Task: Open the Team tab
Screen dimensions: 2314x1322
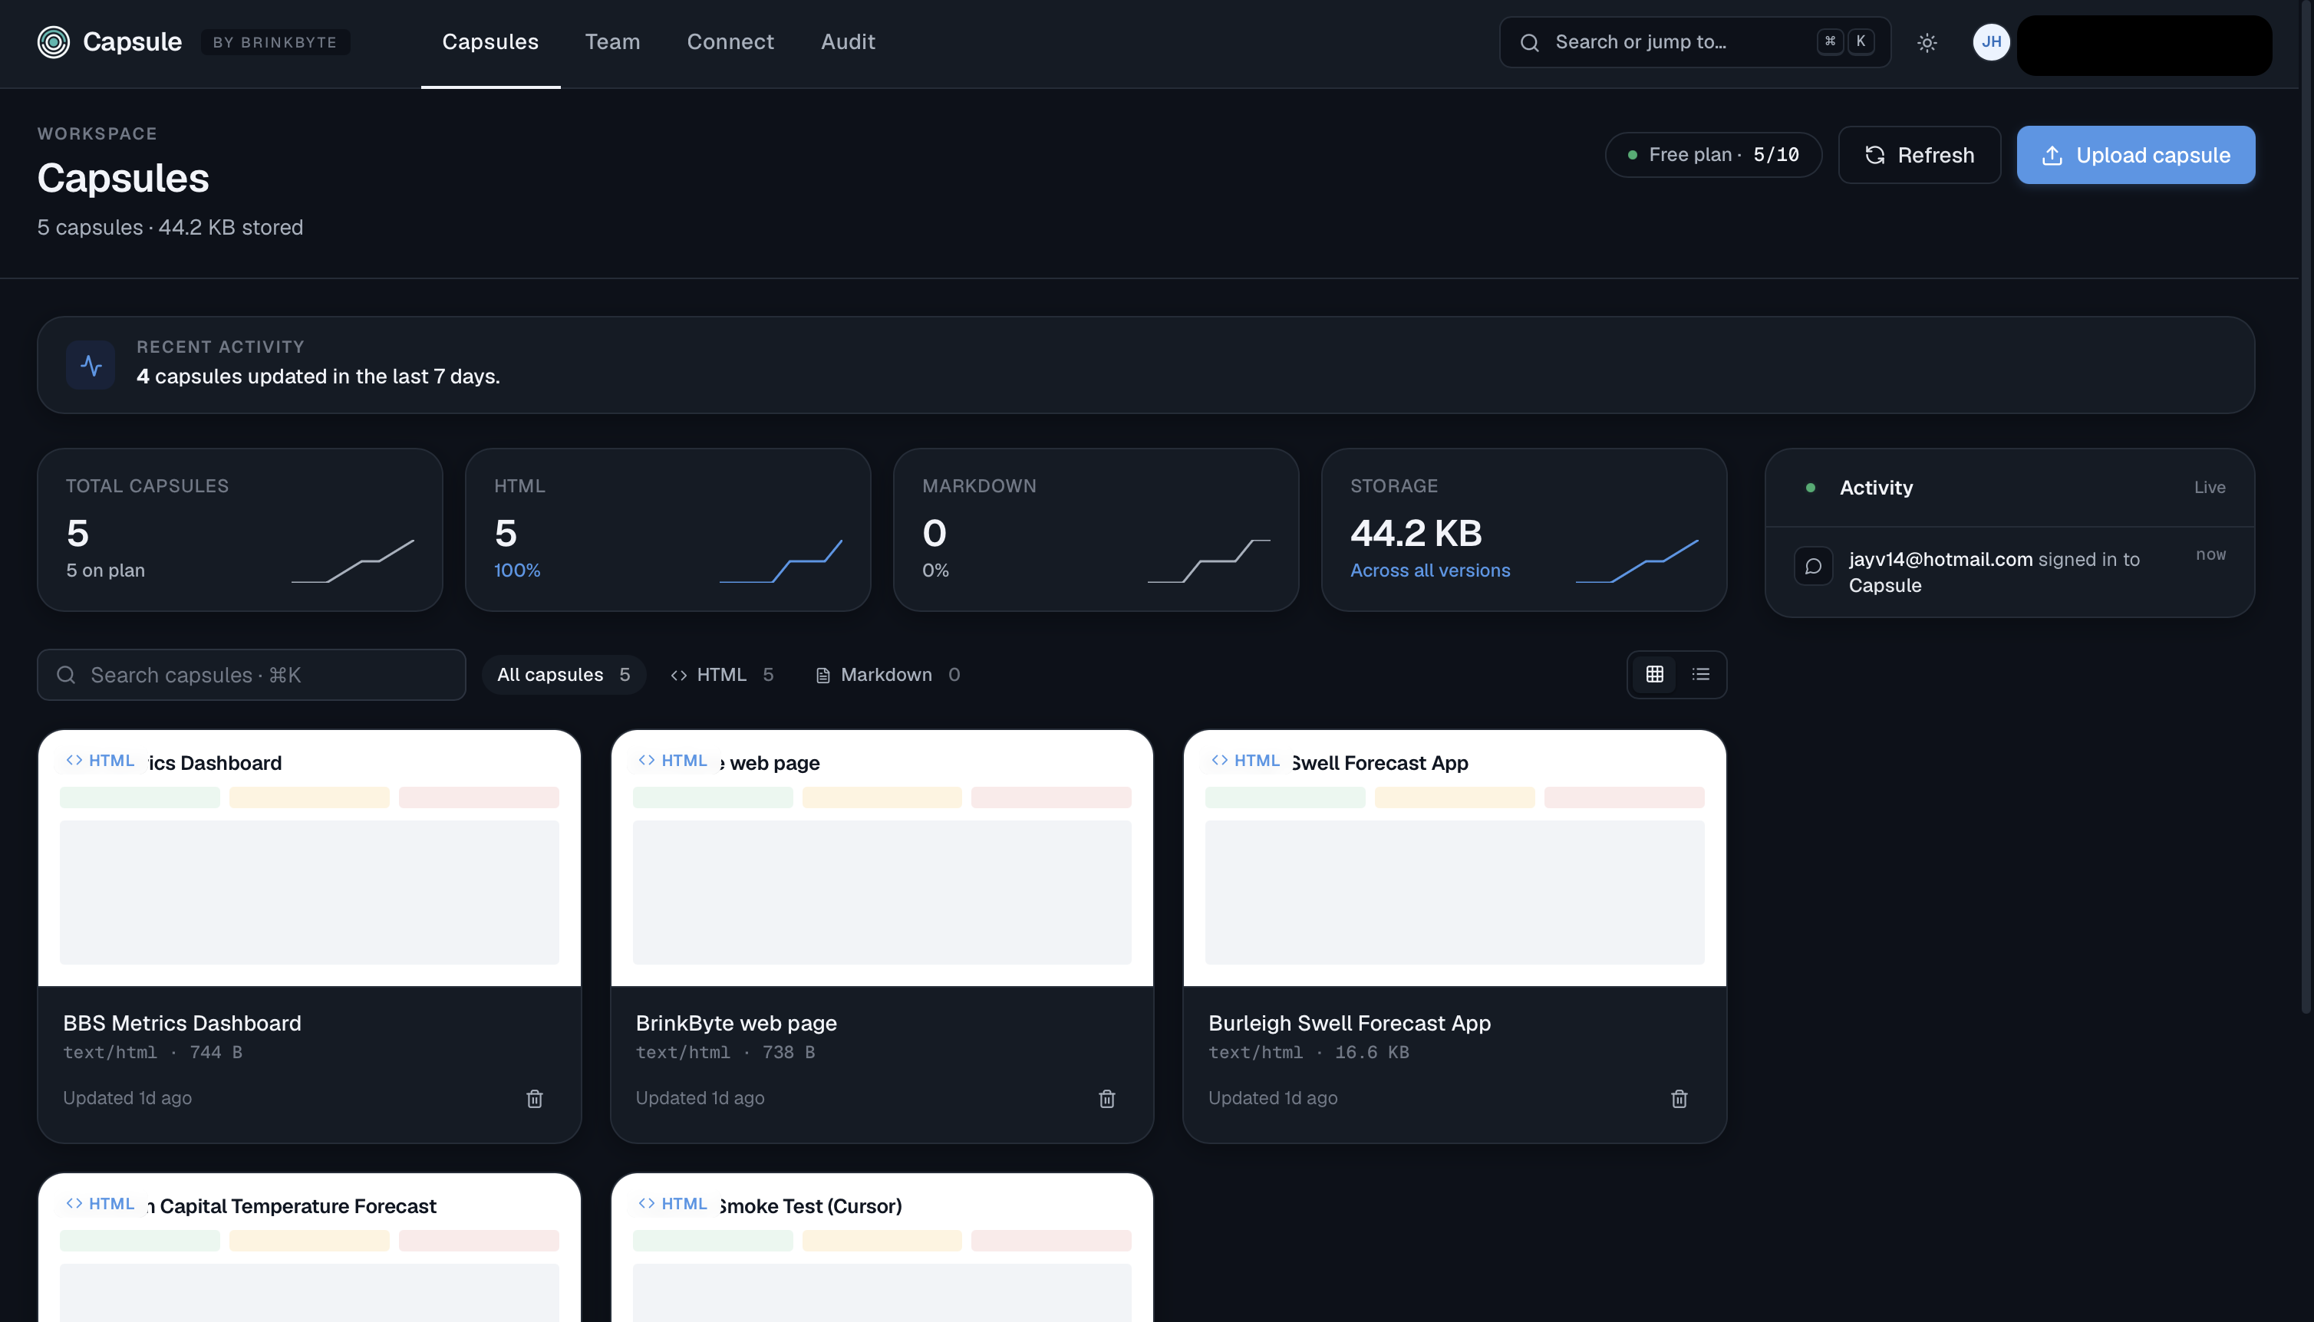Action: 612,41
